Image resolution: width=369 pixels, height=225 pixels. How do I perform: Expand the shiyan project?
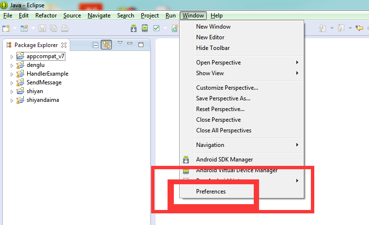12,92
